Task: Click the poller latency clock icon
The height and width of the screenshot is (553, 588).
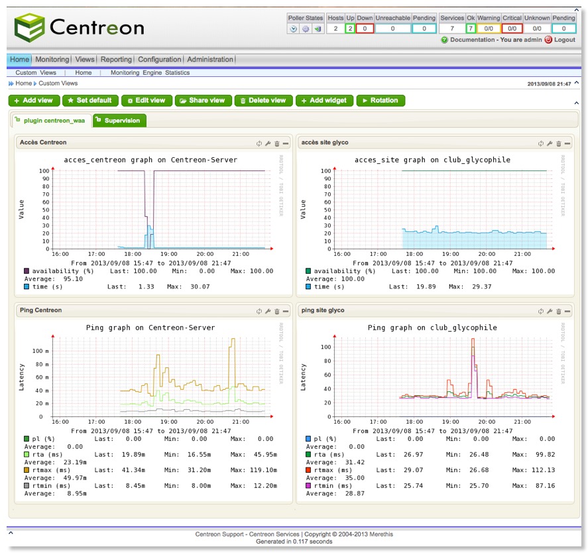Action: tap(294, 29)
